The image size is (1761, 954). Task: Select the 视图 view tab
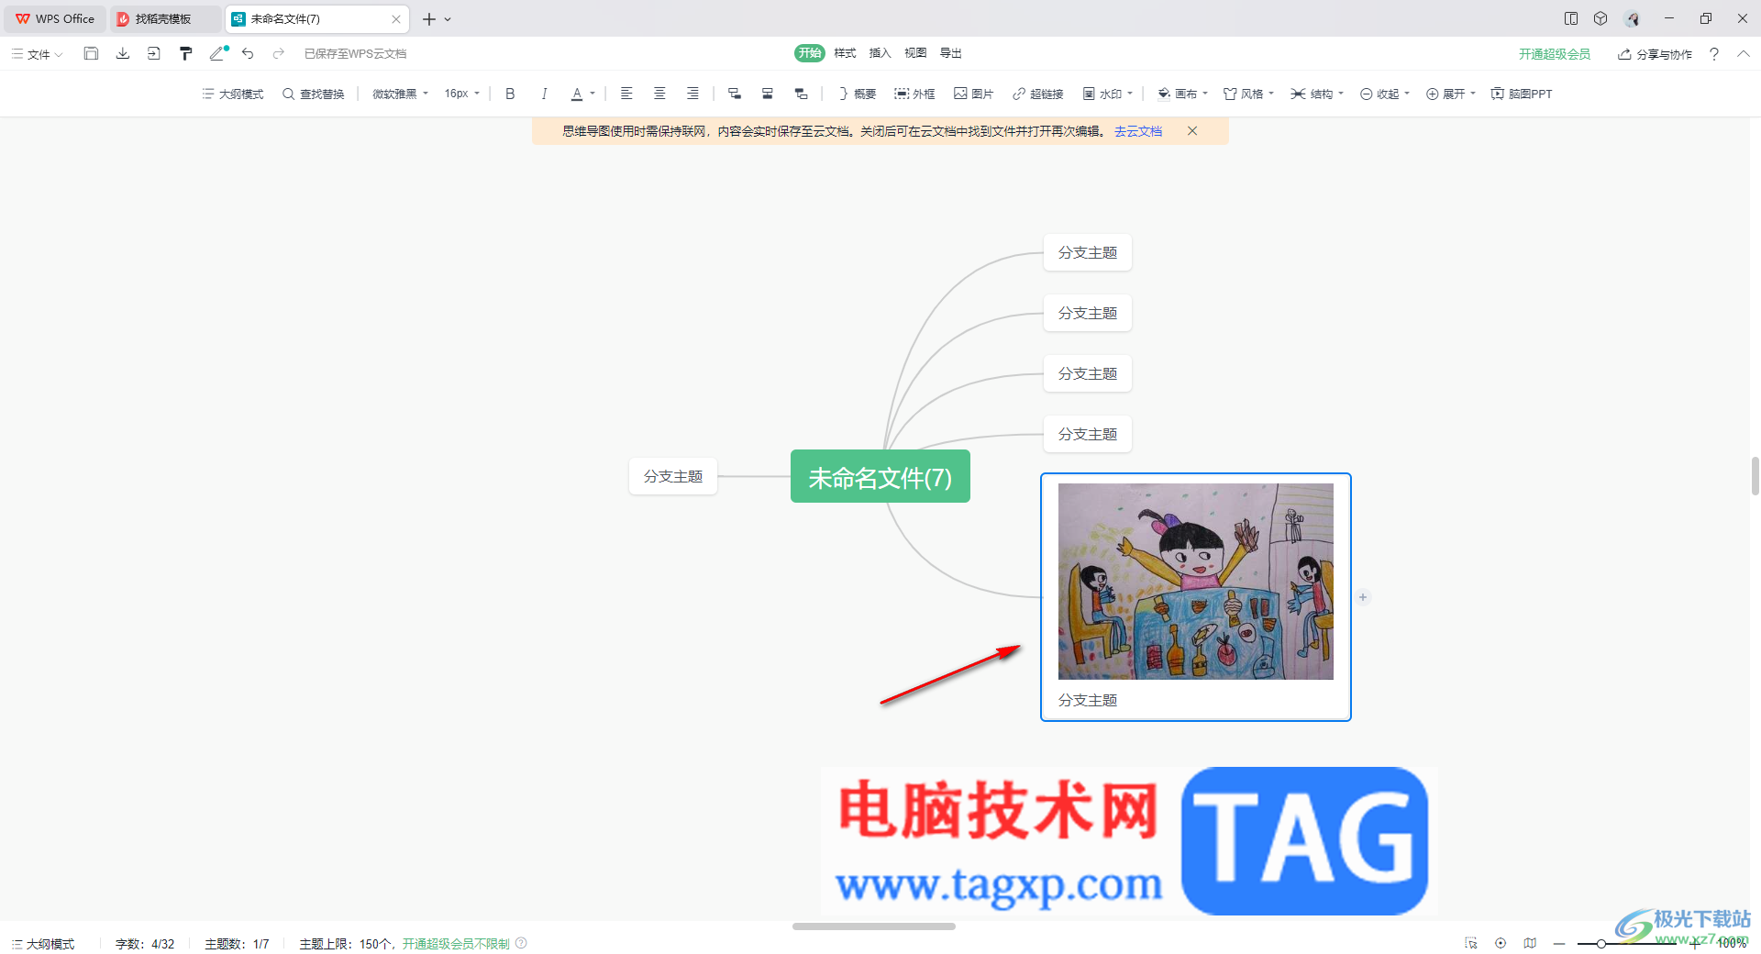pos(915,53)
